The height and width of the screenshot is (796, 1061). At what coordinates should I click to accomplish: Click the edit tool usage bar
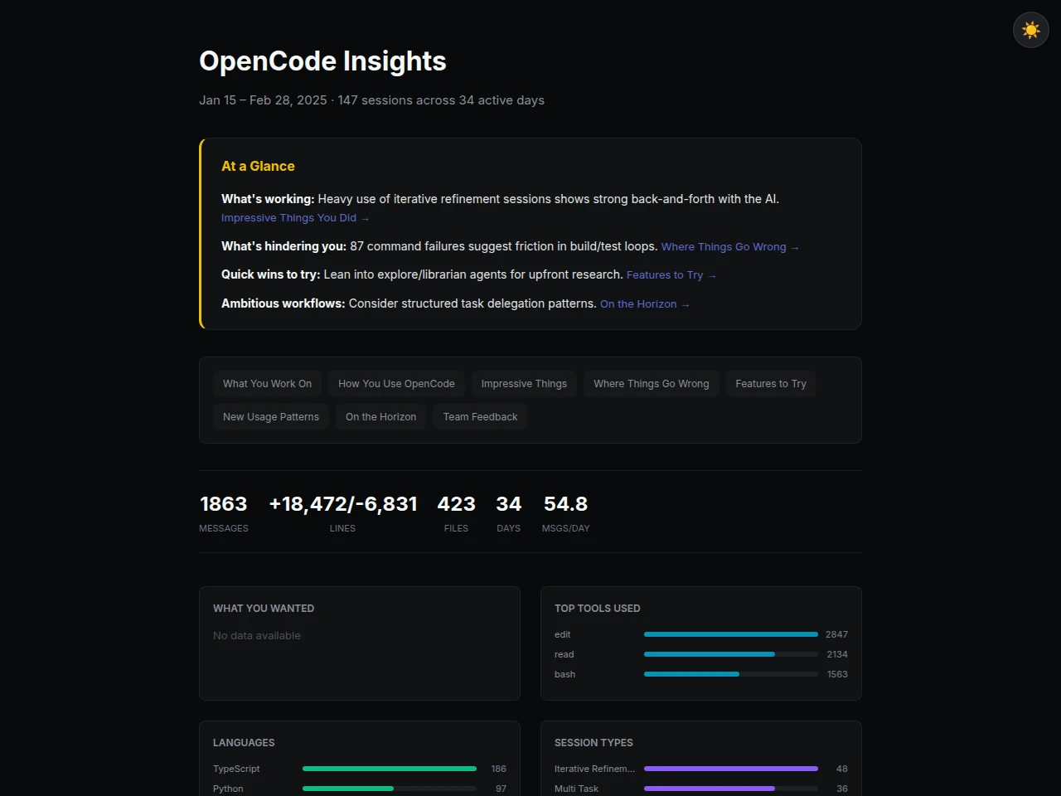pyautogui.click(x=731, y=634)
